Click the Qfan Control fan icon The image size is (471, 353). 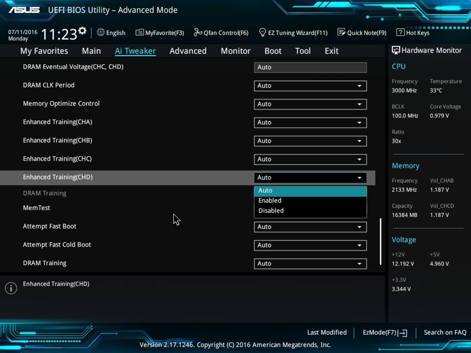[198, 33]
